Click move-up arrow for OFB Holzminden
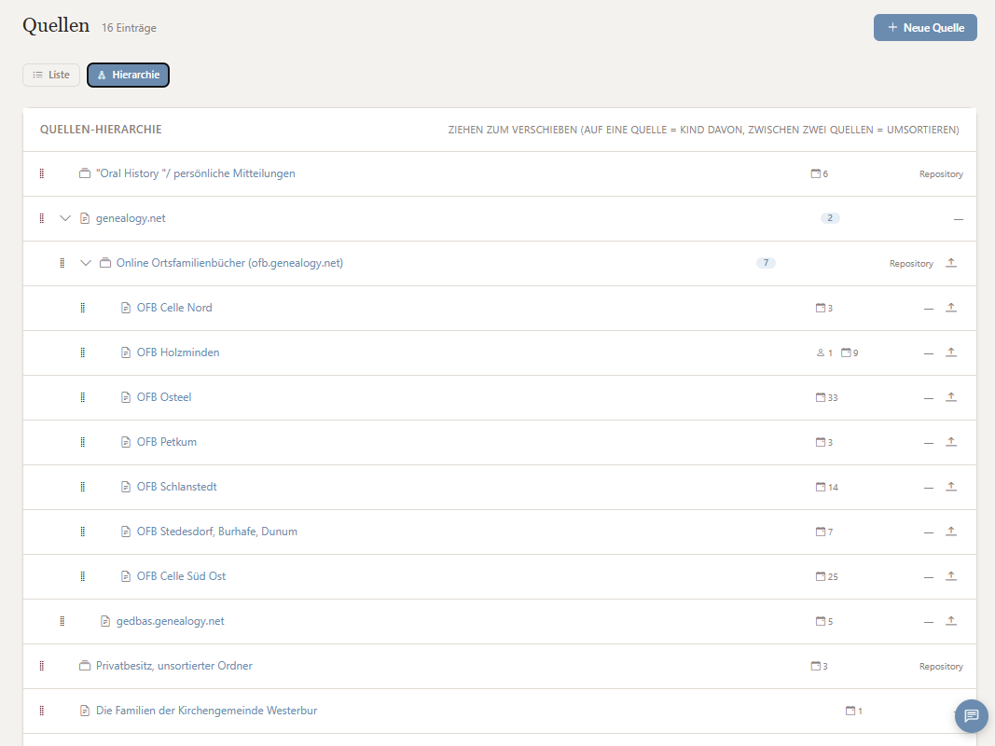This screenshot has height=746, width=995. pyautogui.click(x=951, y=352)
